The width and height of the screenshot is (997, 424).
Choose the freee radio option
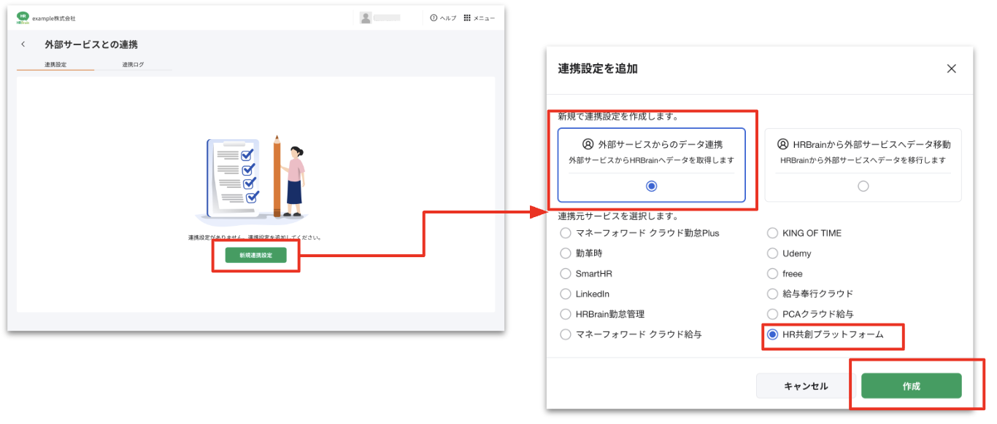pyautogui.click(x=772, y=274)
